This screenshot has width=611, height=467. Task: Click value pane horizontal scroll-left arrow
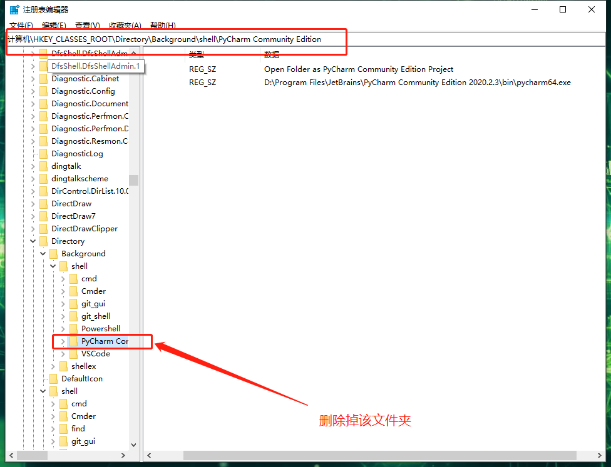pyautogui.click(x=149, y=455)
